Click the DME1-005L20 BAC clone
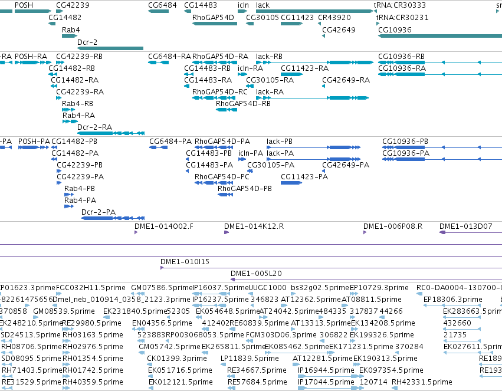 (366, 280)
